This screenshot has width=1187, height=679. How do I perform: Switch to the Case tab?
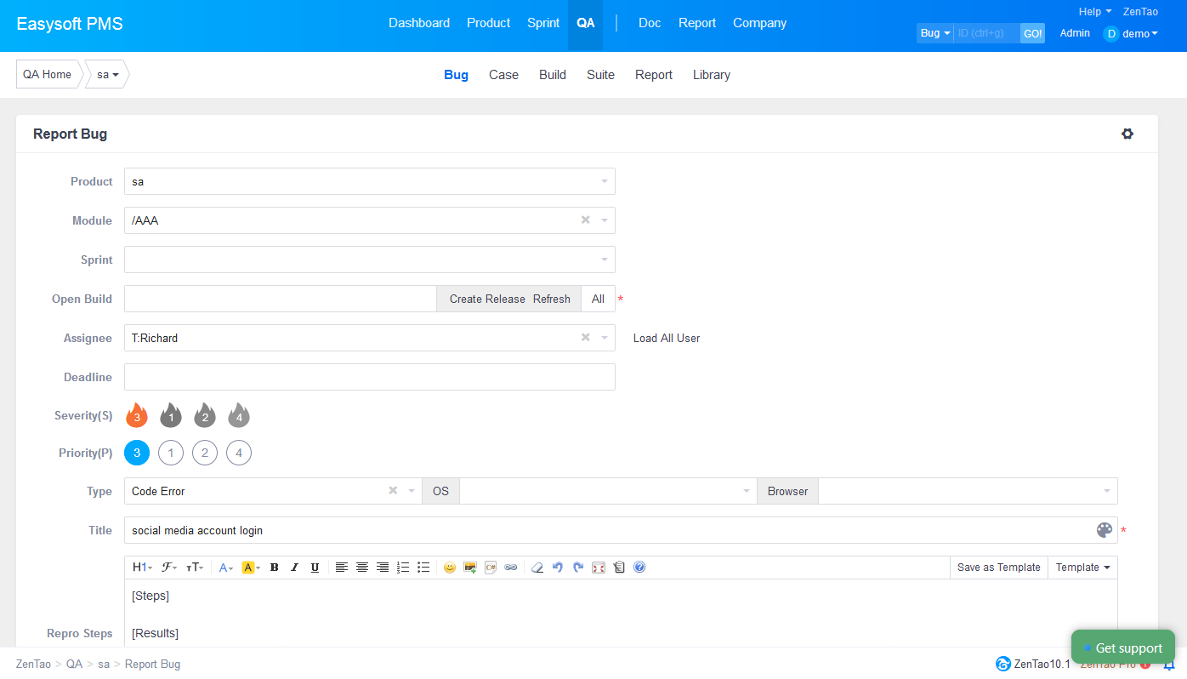(503, 75)
